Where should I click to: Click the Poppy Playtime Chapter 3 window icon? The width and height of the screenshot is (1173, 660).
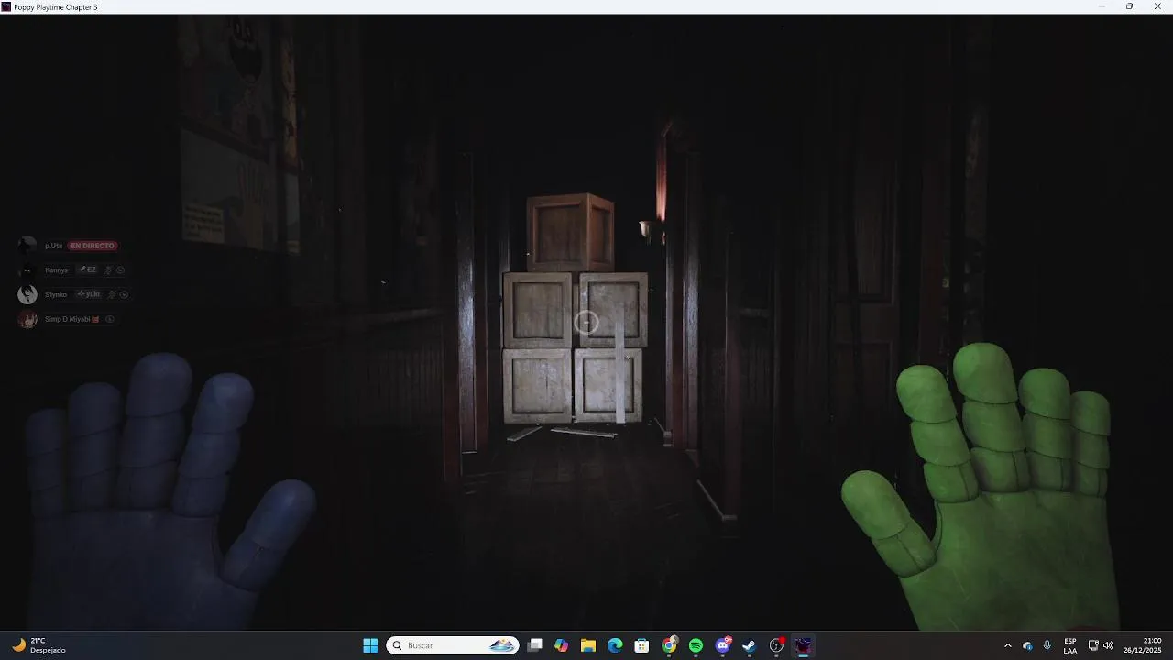[6, 6]
